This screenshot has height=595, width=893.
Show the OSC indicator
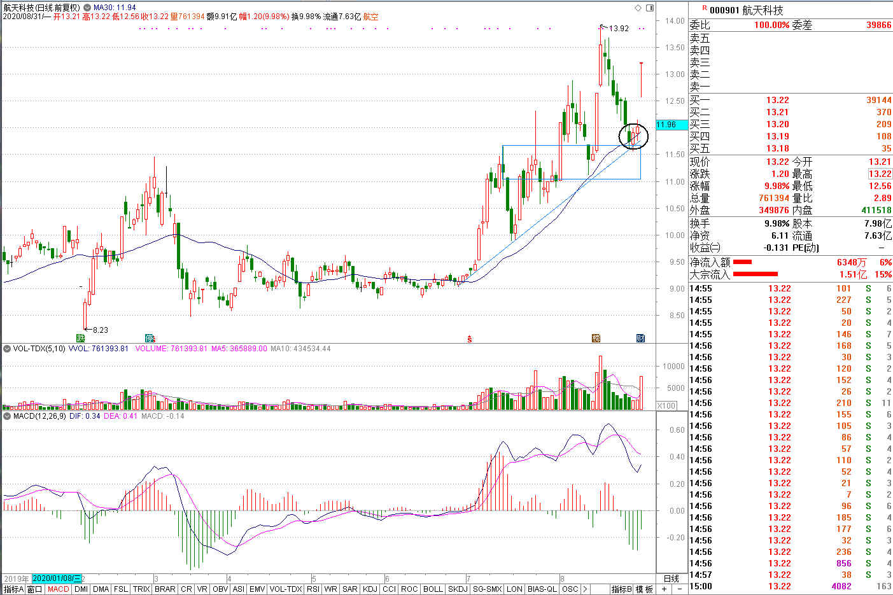pos(570,589)
